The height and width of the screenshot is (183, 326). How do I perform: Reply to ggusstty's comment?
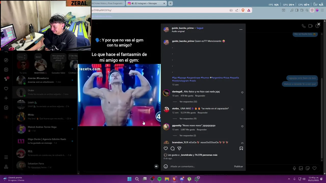point(202,130)
